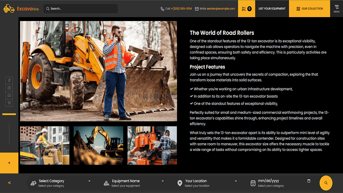Open the date picker small calendar icon

tap(309, 181)
